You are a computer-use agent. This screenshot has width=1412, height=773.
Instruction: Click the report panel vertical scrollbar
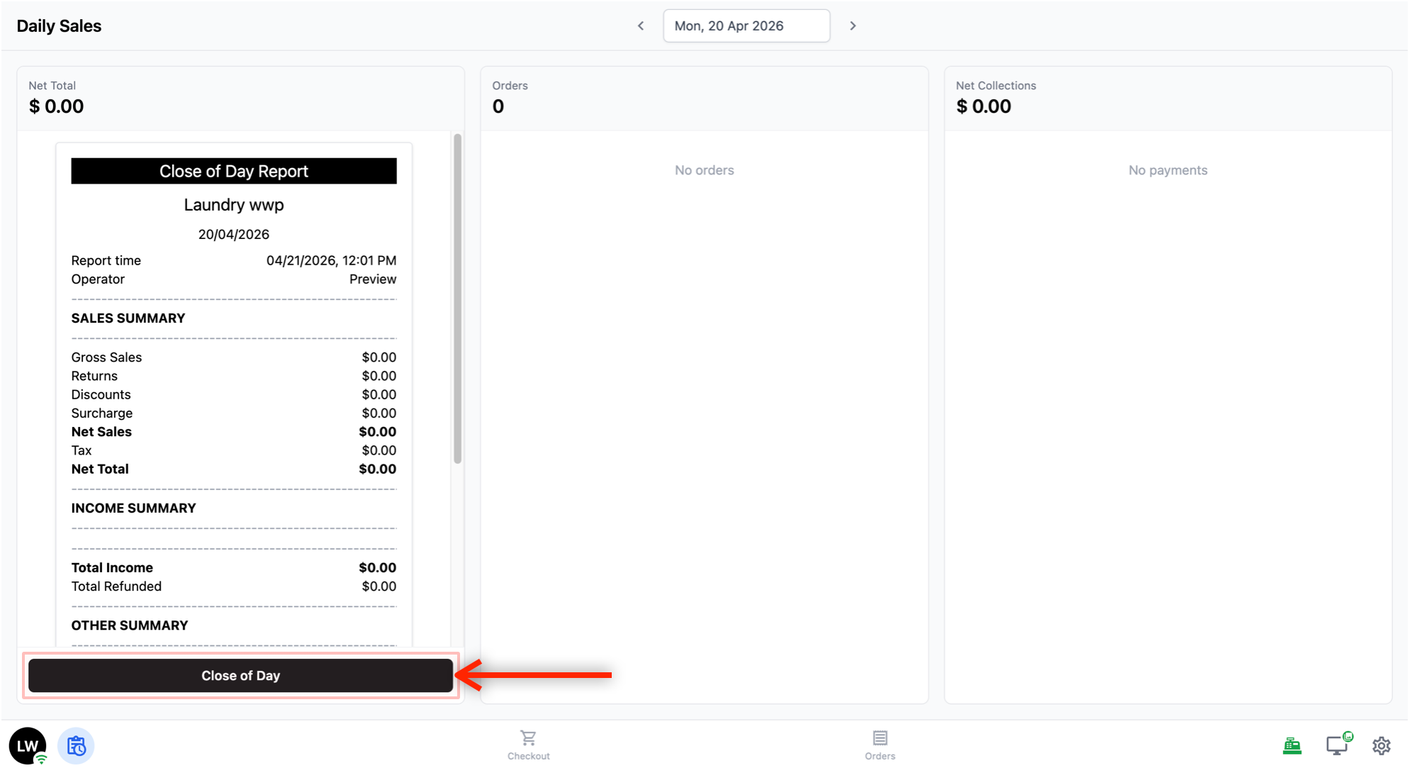[458, 298]
